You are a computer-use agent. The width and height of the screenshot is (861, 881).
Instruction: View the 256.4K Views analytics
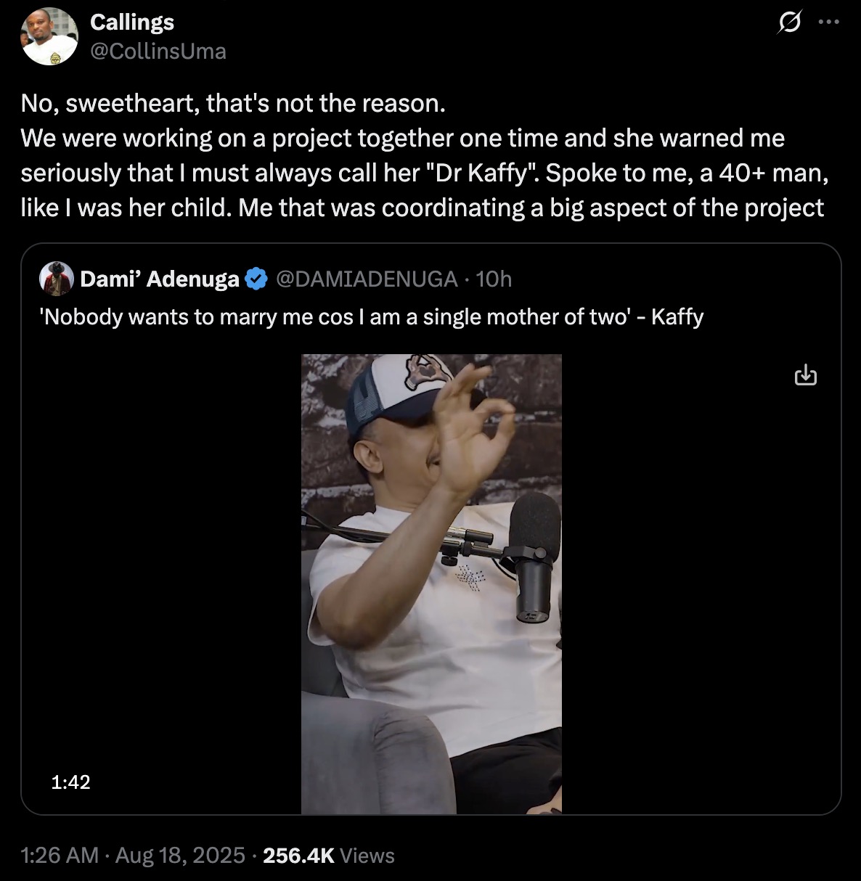click(x=329, y=856)
